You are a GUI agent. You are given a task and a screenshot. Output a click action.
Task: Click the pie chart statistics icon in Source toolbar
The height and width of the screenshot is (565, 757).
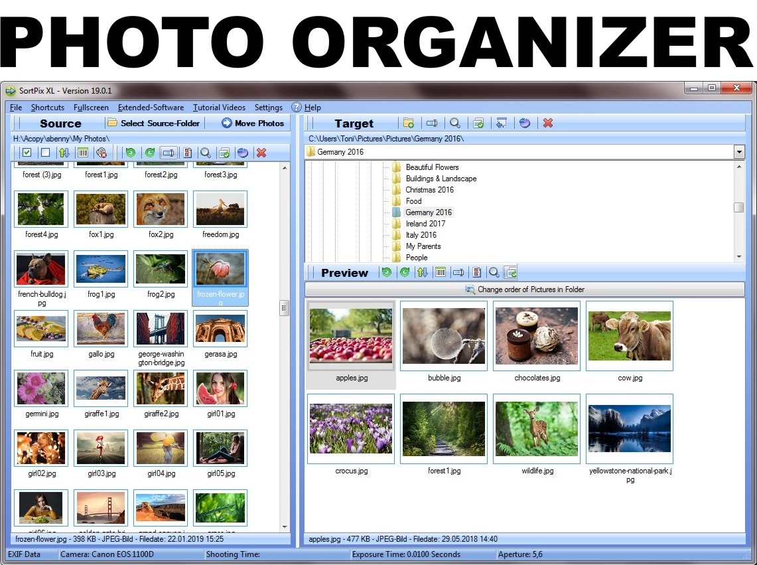243,153
